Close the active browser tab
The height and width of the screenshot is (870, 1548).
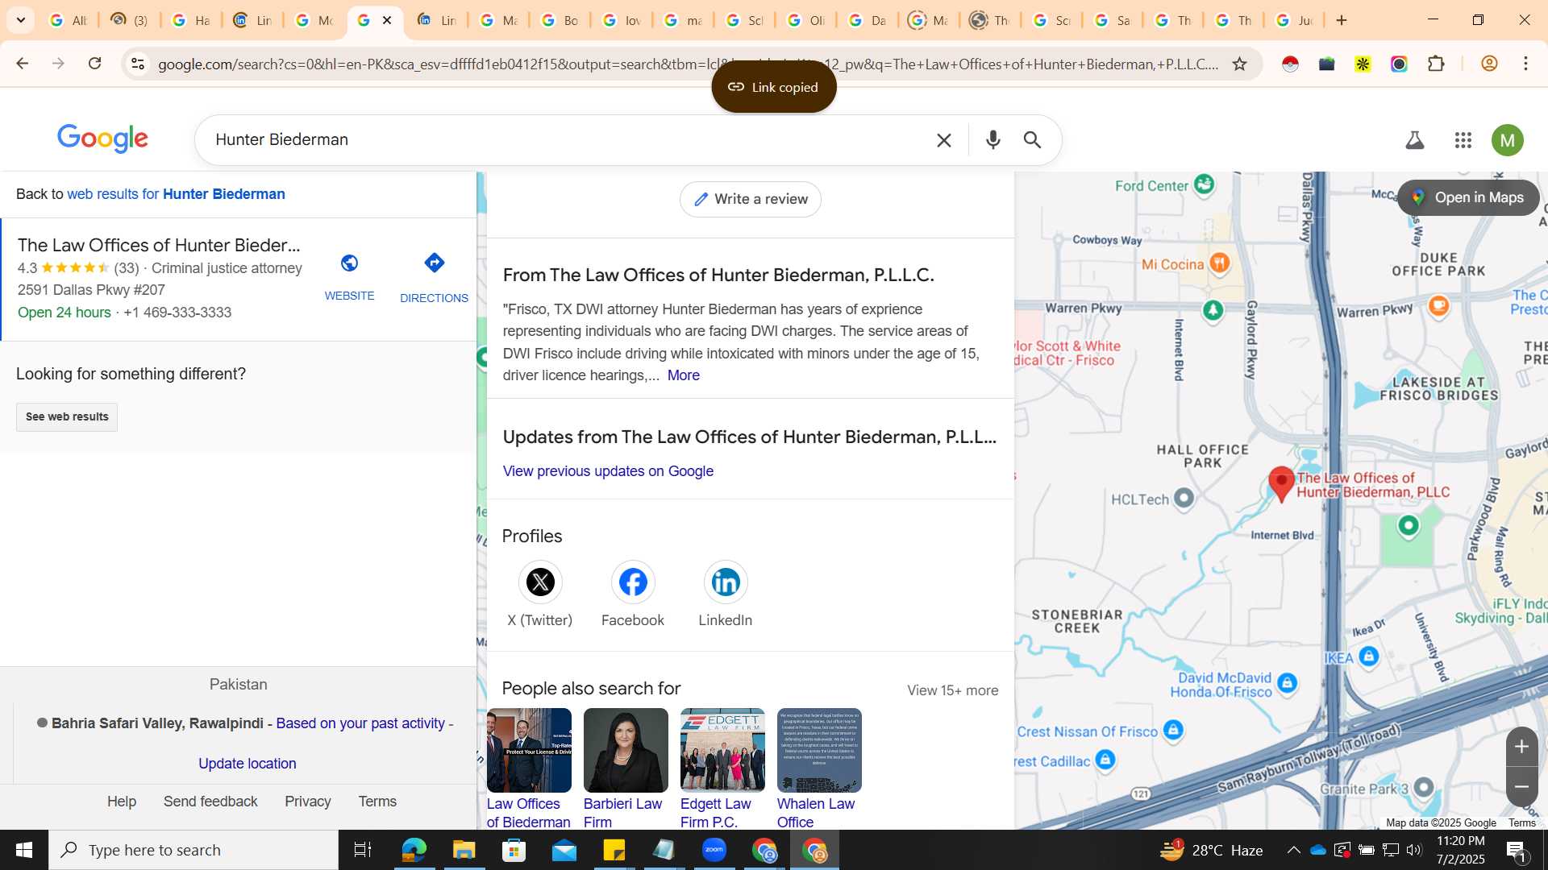pyautogui.click(x=387, y=20)
